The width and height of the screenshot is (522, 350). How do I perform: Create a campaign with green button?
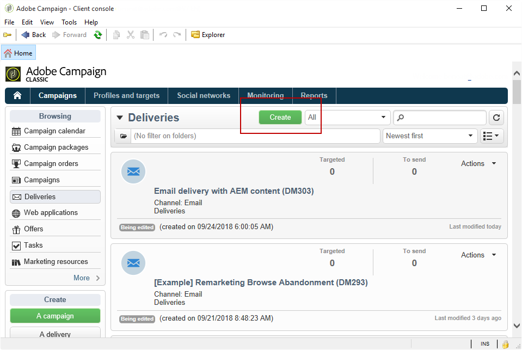pyautogui.click(x=56, y=316)
